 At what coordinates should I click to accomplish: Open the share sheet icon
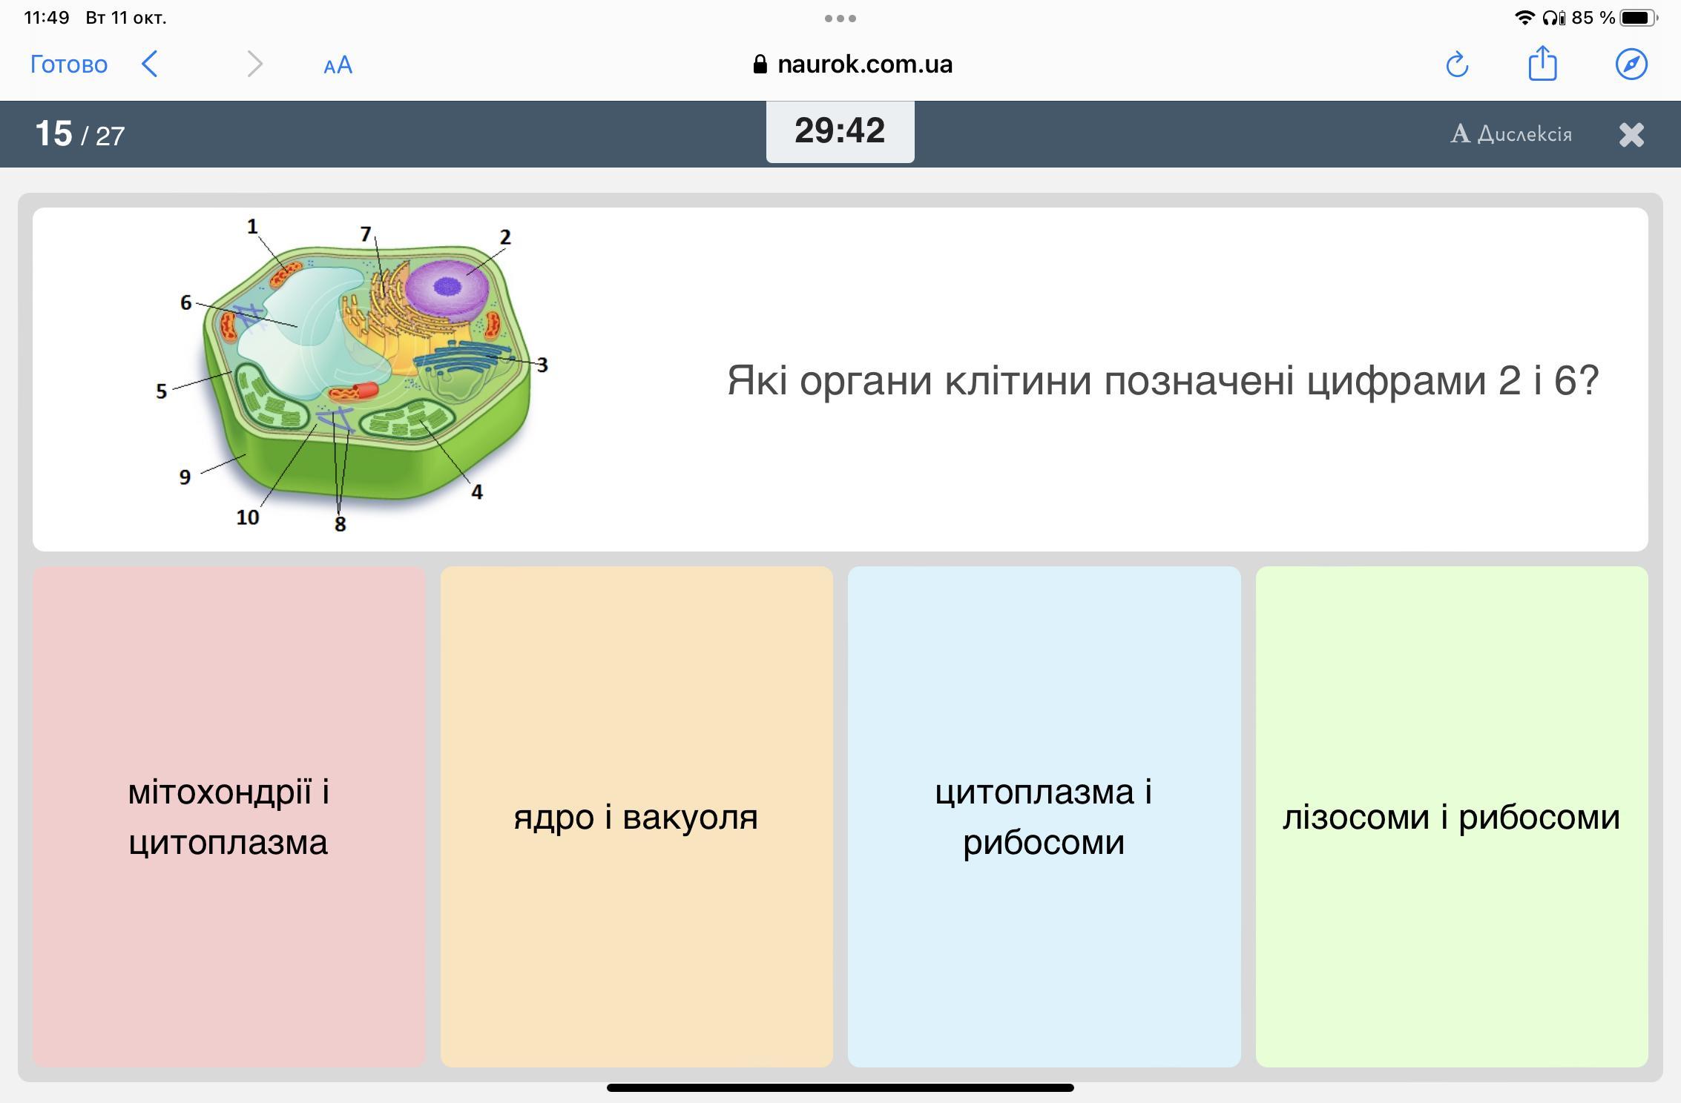click(x=1542, y=64)
